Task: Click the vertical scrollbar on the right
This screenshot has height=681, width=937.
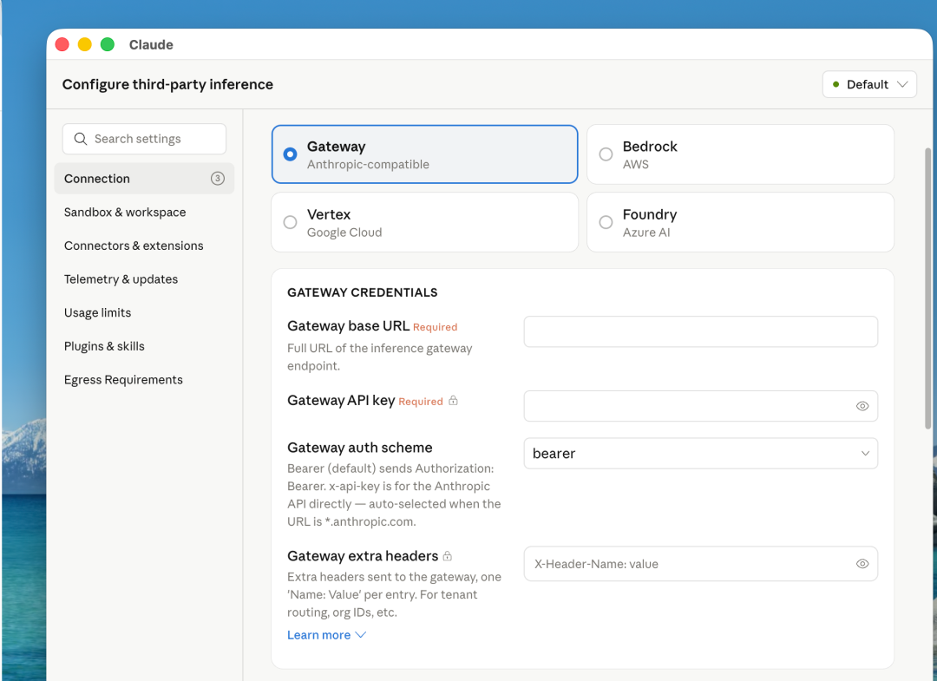Action: click(928, 286)
